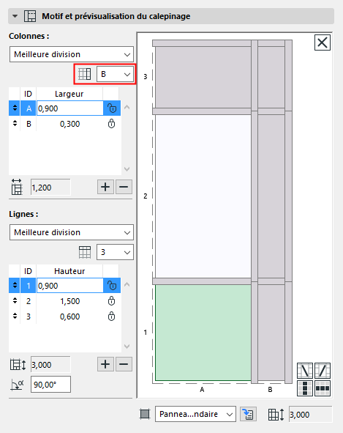This screenshot has width=343, height=433.
Task: Select column B row in Largeur list
Action: pos(65,124)
